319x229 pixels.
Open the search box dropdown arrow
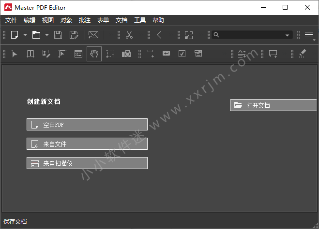click(288, 35)
